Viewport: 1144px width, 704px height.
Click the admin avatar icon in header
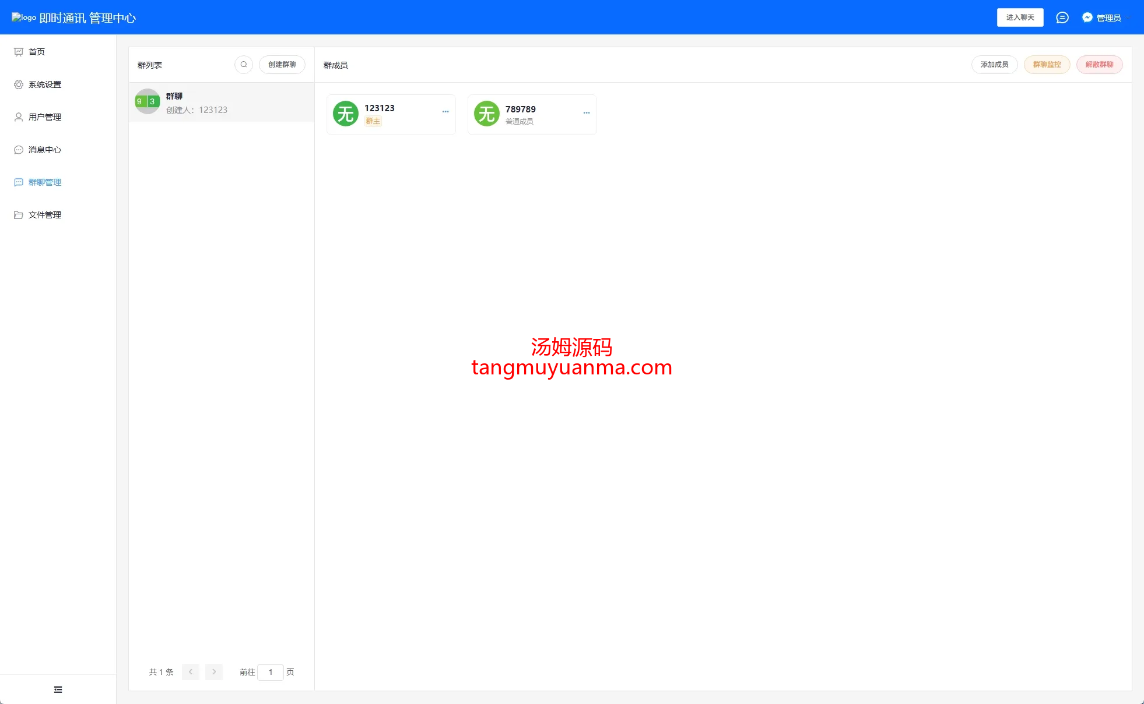1087,18
